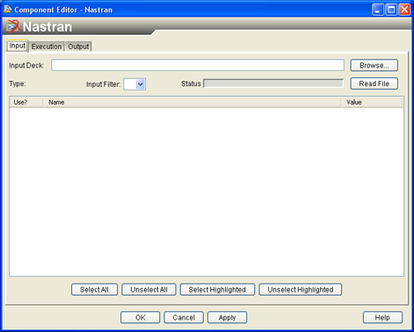Click the Value column header
The image size is (414, 332).
pyautogui.click(x=372, y=102)
